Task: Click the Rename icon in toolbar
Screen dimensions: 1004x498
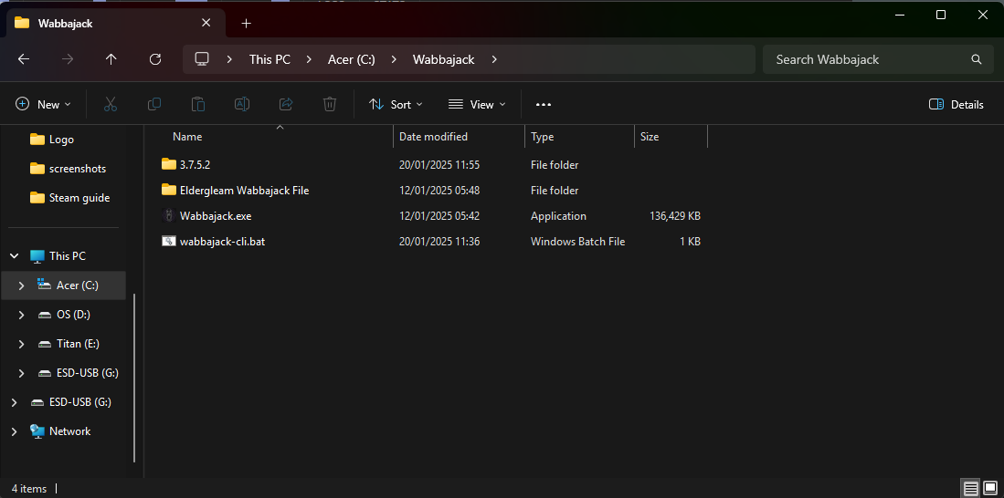Action: (x=242, y=104)
